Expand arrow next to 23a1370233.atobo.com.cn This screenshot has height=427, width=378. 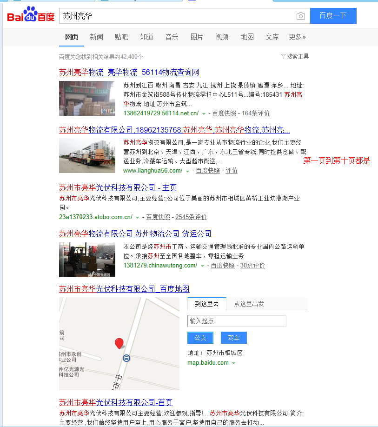(x=138, y=218)
